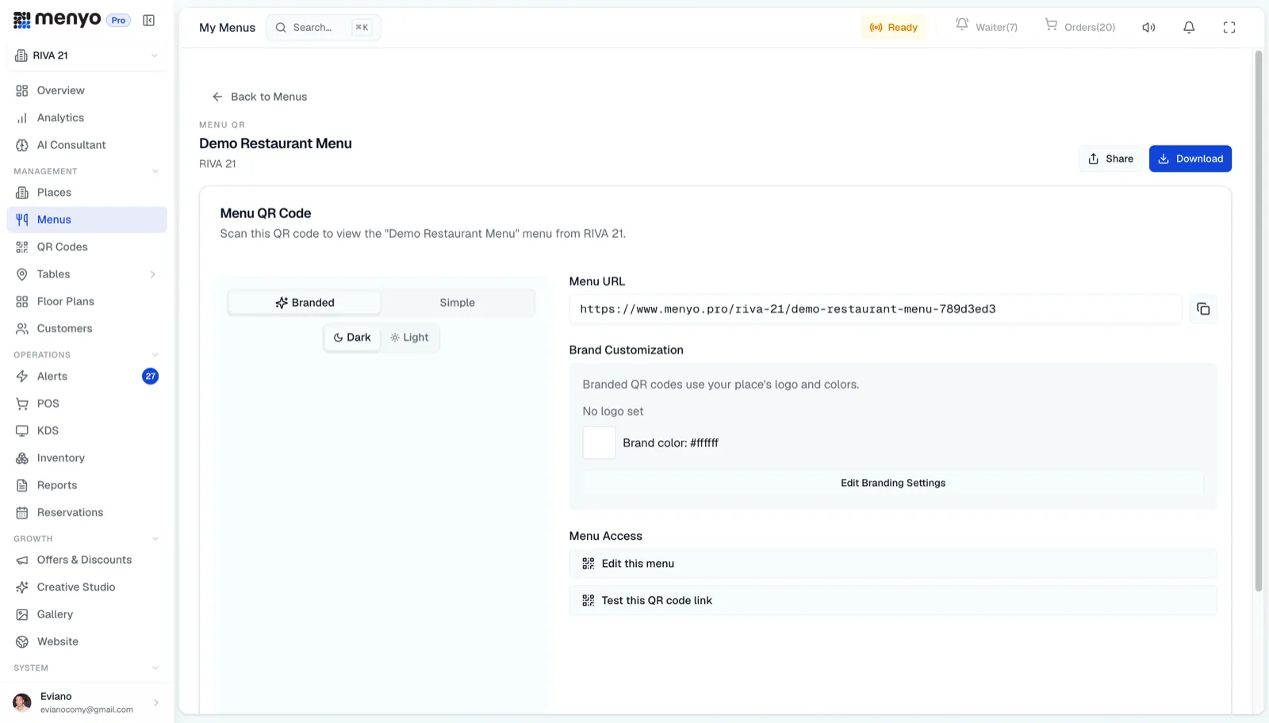The height and width of the screenshot is (723, 1269).
Task: Select the Branded QR tab
Action: 305,303
